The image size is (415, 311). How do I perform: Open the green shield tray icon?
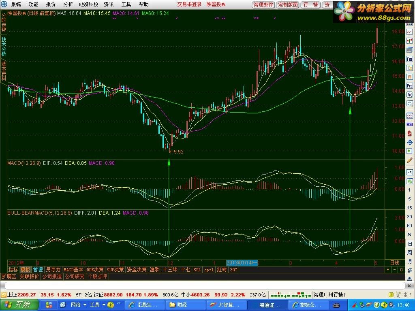376,305
